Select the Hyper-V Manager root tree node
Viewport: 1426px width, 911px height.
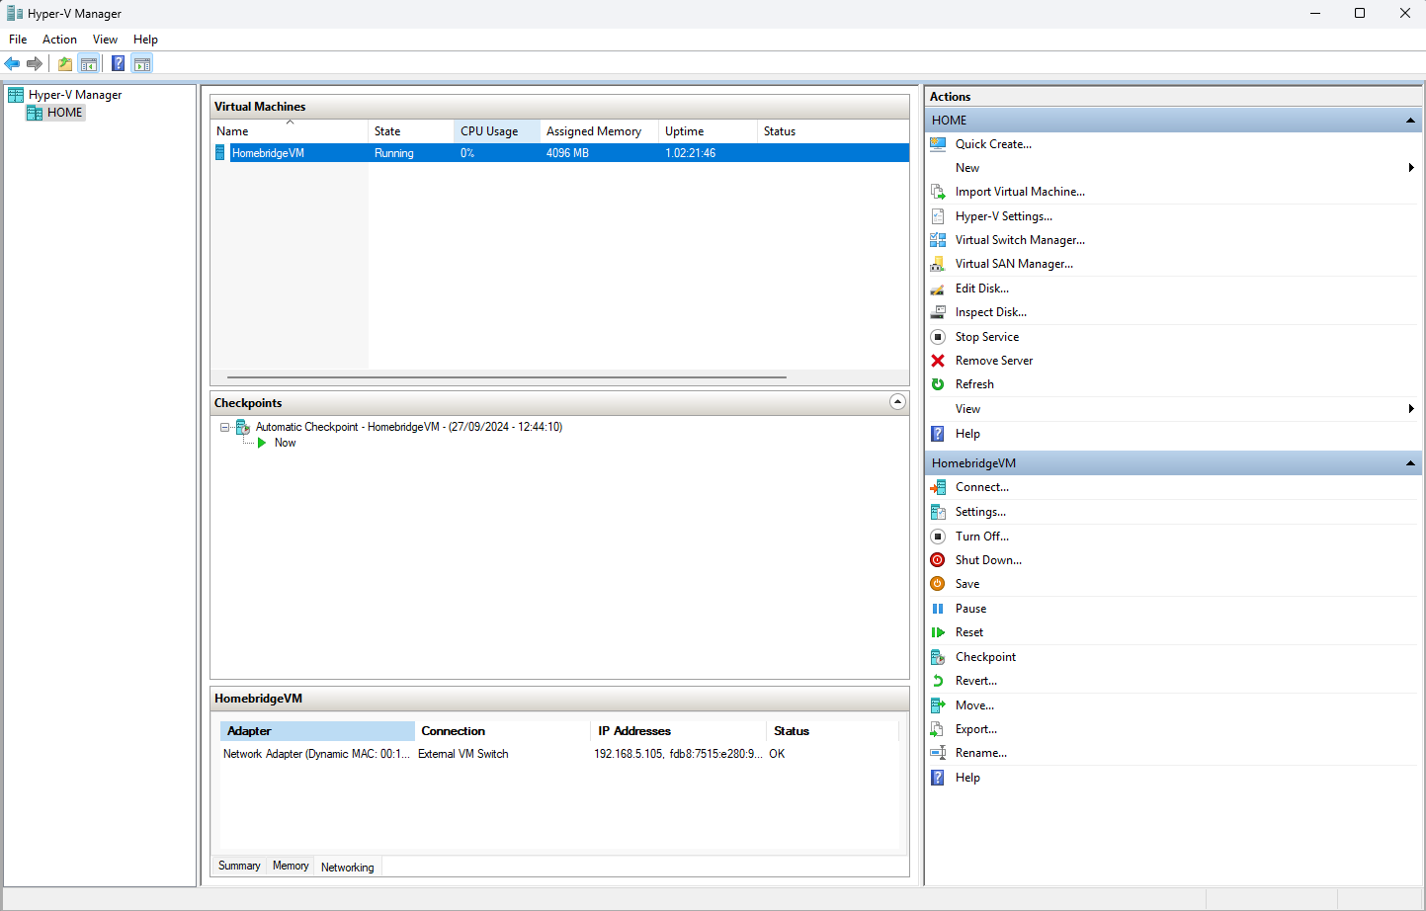click(x=65, y=95)
